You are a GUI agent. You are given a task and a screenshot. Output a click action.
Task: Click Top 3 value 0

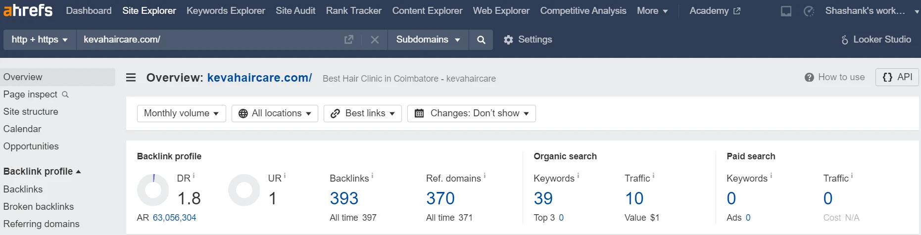(561, 218)
